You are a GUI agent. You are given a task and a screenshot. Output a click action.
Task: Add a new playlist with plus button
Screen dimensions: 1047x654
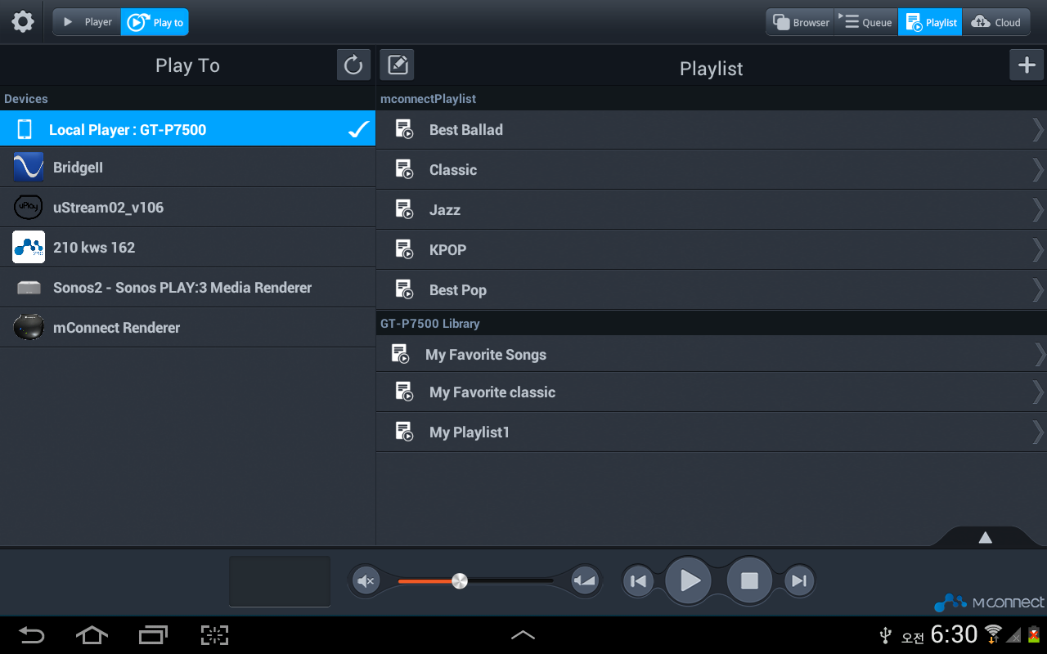(1027, 65)
